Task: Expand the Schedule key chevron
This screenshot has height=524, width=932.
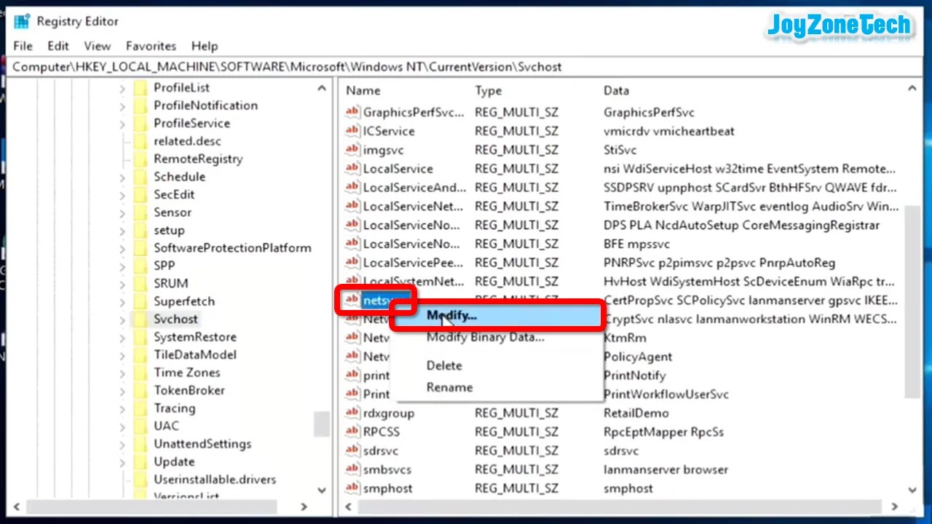Action: click(122, 177)
